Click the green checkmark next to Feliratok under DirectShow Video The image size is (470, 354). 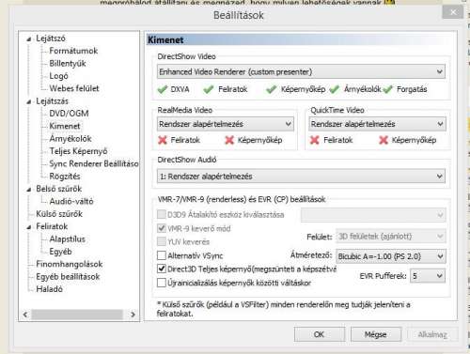point(209,89)
